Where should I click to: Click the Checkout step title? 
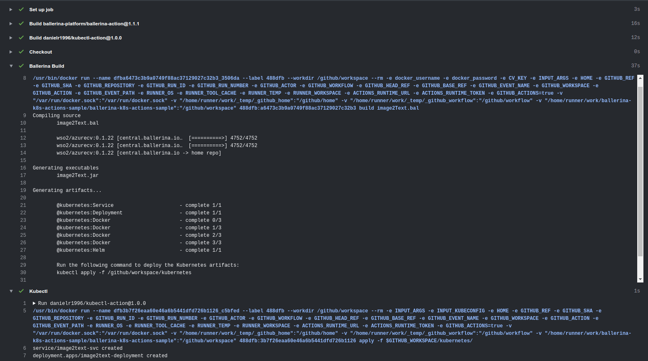41,52
